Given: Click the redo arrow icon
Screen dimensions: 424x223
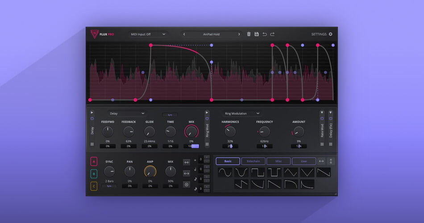Looking at the screenshot, I should click(272, 34).
